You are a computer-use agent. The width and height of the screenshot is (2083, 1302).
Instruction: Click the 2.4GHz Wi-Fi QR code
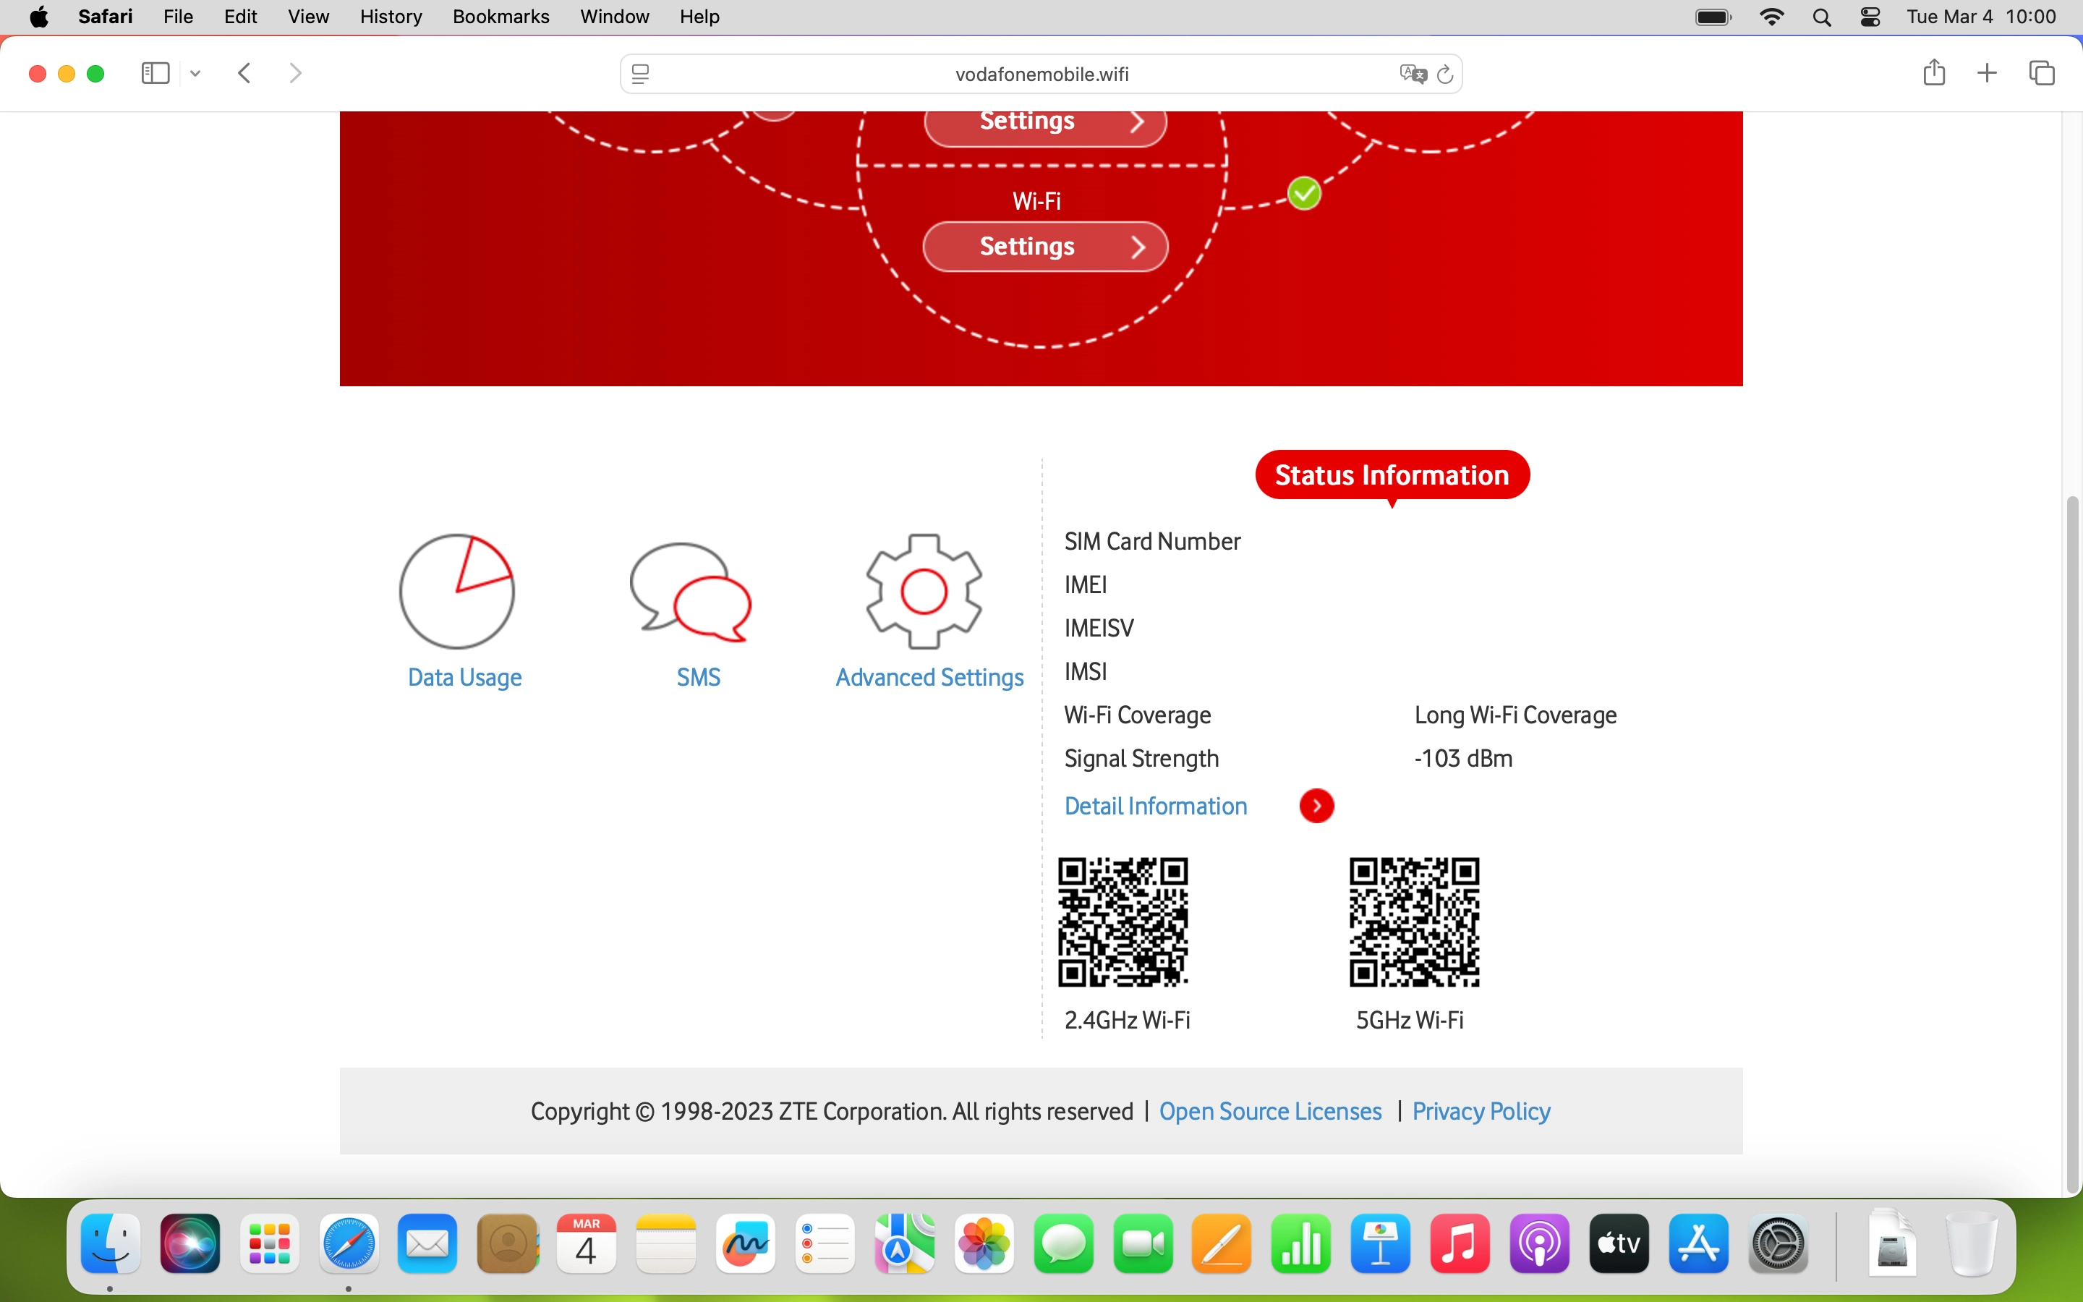click(1123, 922)
